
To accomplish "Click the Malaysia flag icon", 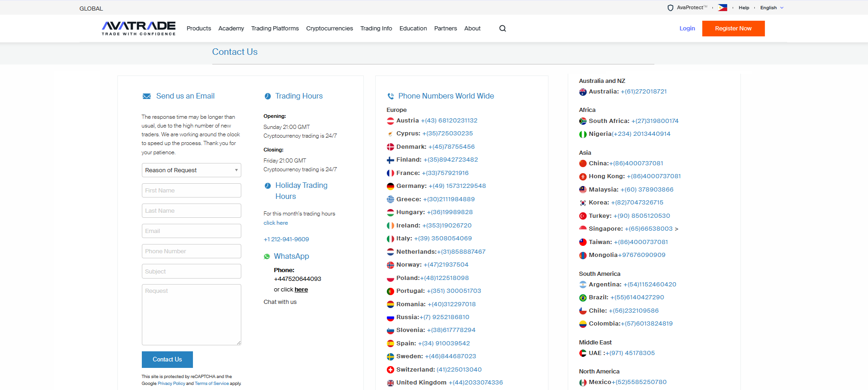I will (x=583, y=190).
